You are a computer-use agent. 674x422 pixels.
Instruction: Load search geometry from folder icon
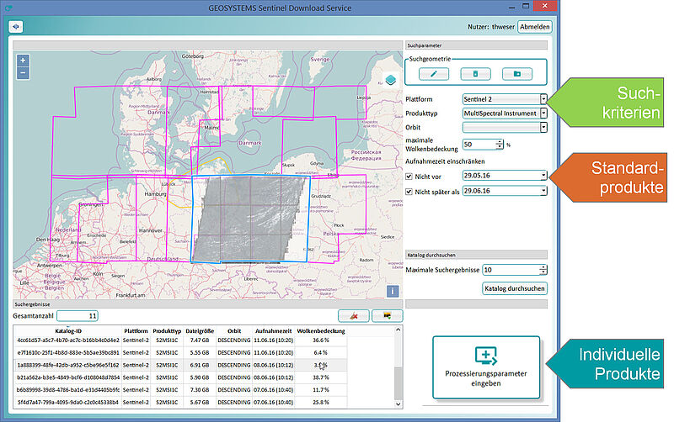pyautogui.click(x=516, y=74)
